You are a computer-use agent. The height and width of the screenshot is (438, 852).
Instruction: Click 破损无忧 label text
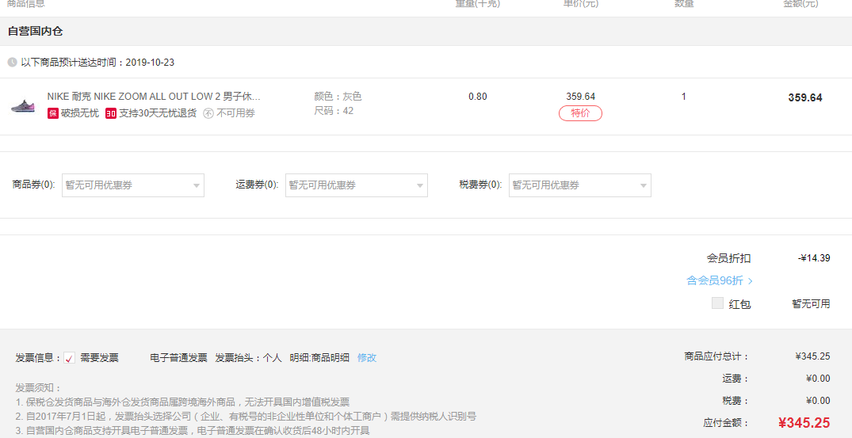click(x=80, y=113)
